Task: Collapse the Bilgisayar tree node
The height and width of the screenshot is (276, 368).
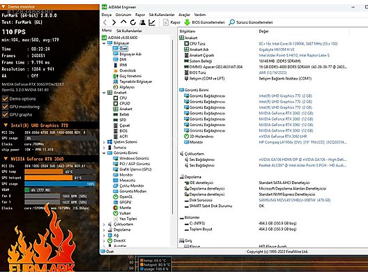Action: pyautogui.click(x=104, y=43)
